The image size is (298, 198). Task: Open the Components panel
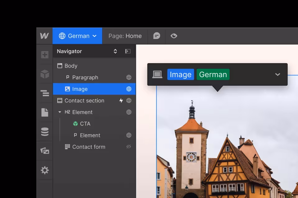45,74
